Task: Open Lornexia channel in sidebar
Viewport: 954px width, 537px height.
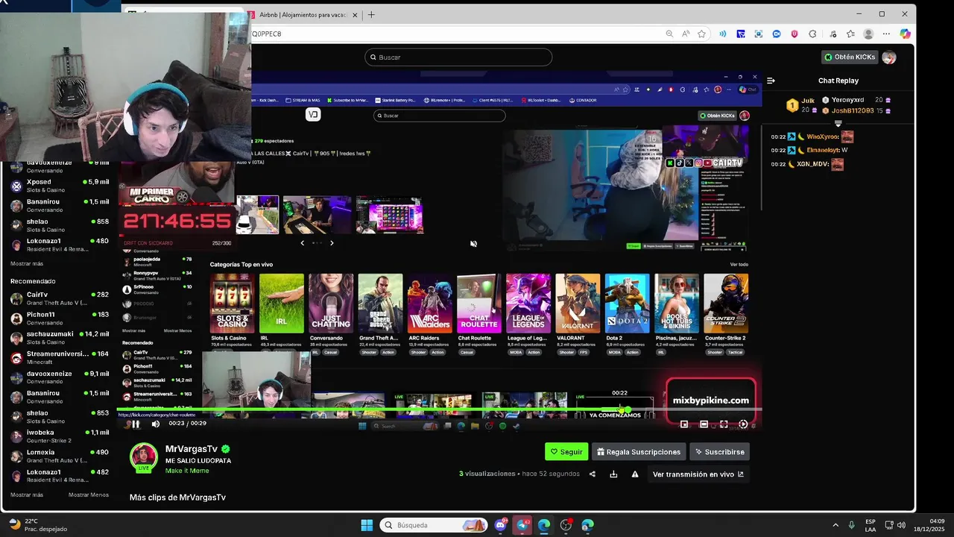Action: coord(60,456)
